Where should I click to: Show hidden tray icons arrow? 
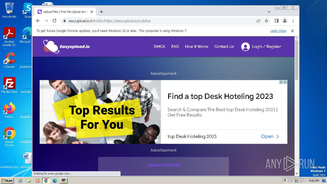285,181
